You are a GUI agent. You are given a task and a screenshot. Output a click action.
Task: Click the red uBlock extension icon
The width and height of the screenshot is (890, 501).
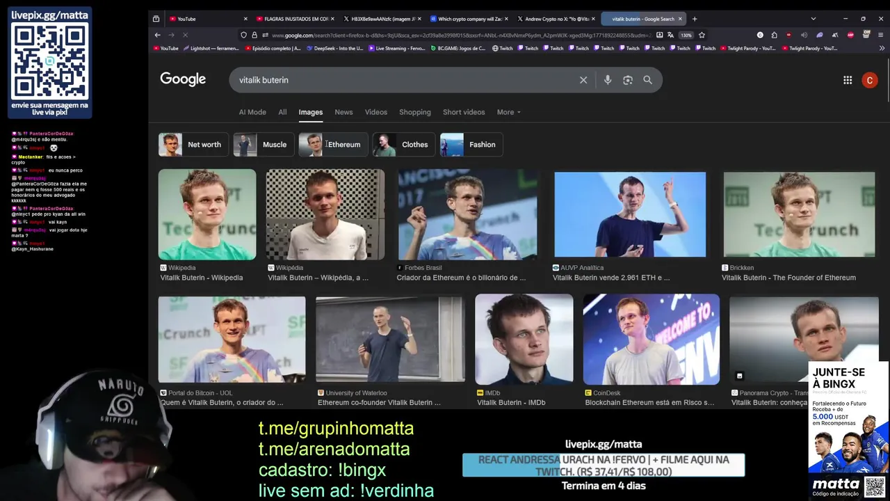[x=788, y=35]
